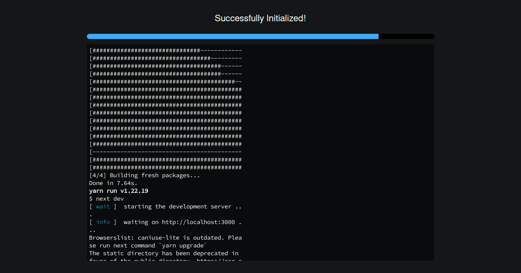Click the '$ next dev' command line

click(x=106, y=198)
